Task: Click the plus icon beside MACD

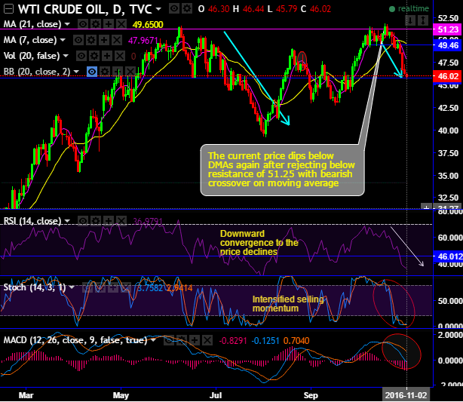Action: click(x=195, y=340)
